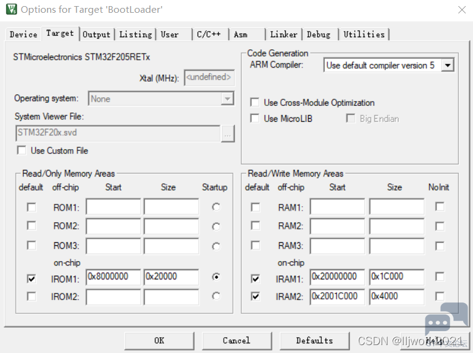473x353 pixels.
Task: Click IRAM1 Start field showing 0x20000000
Action: pos(337,277)
